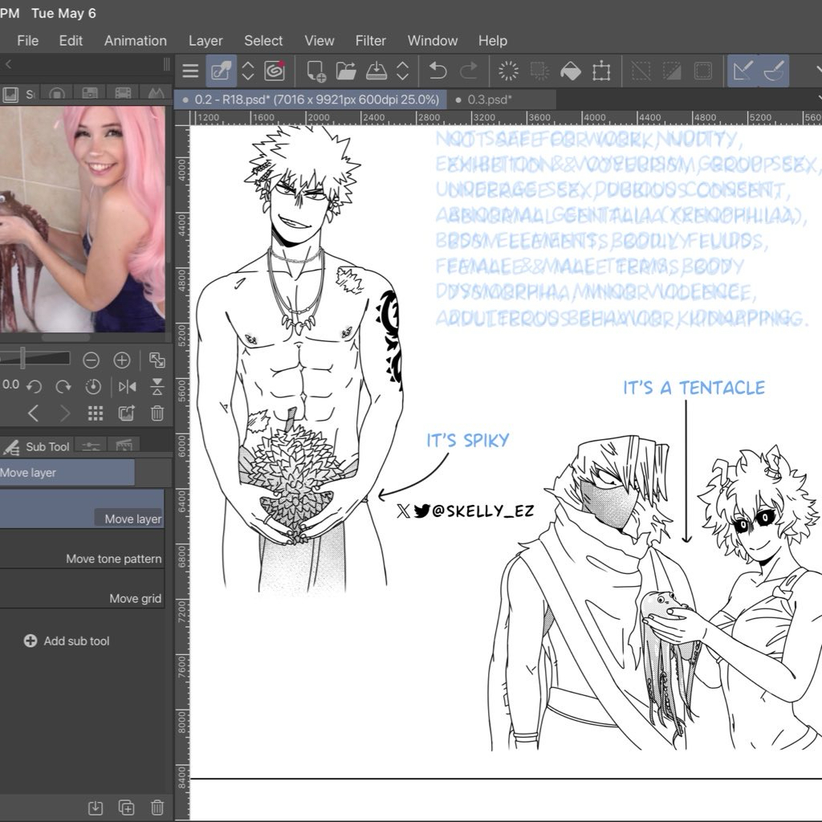822x822 pixels.
Task: Adjust the sub view zoom slider
Action: pos(22,359)
